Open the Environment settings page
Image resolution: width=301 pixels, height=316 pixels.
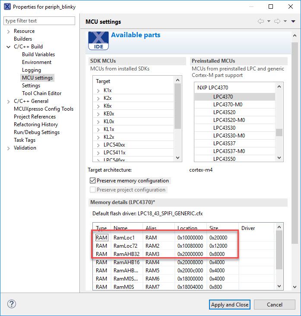37,62
